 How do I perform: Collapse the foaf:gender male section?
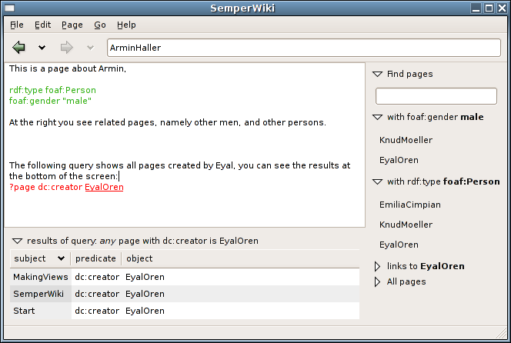coord(377,118)
